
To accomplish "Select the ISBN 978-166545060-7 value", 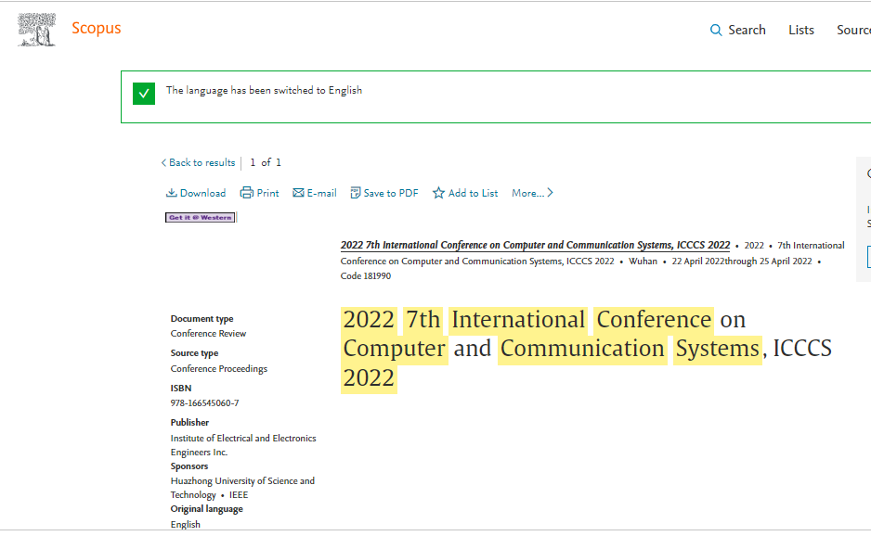I will [x=204, y=402].
